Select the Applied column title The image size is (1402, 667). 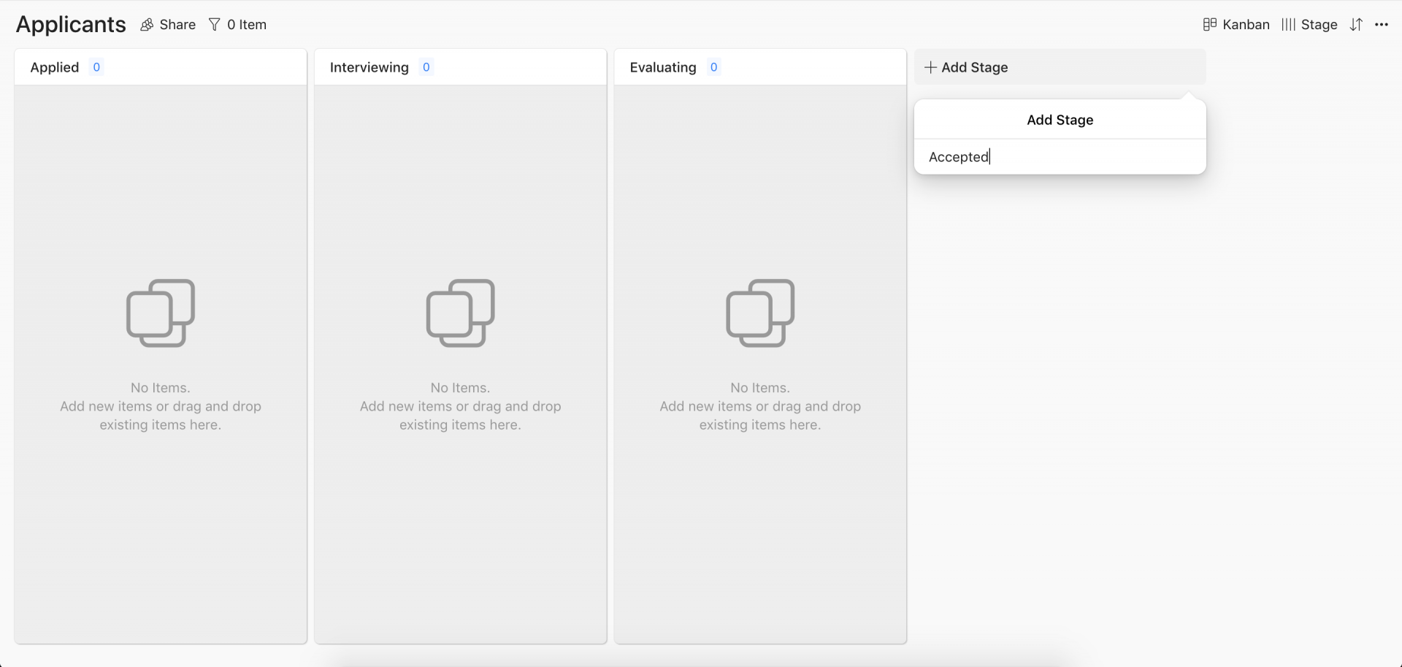point(55,67)
